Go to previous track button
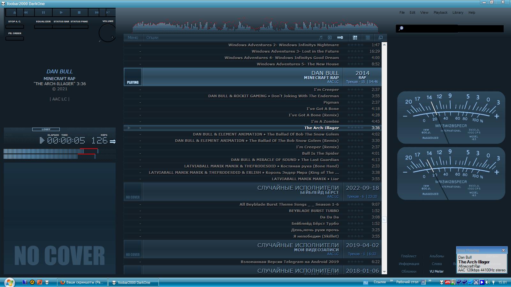Screen dimensions: 511x287 [x=26, y=12]
